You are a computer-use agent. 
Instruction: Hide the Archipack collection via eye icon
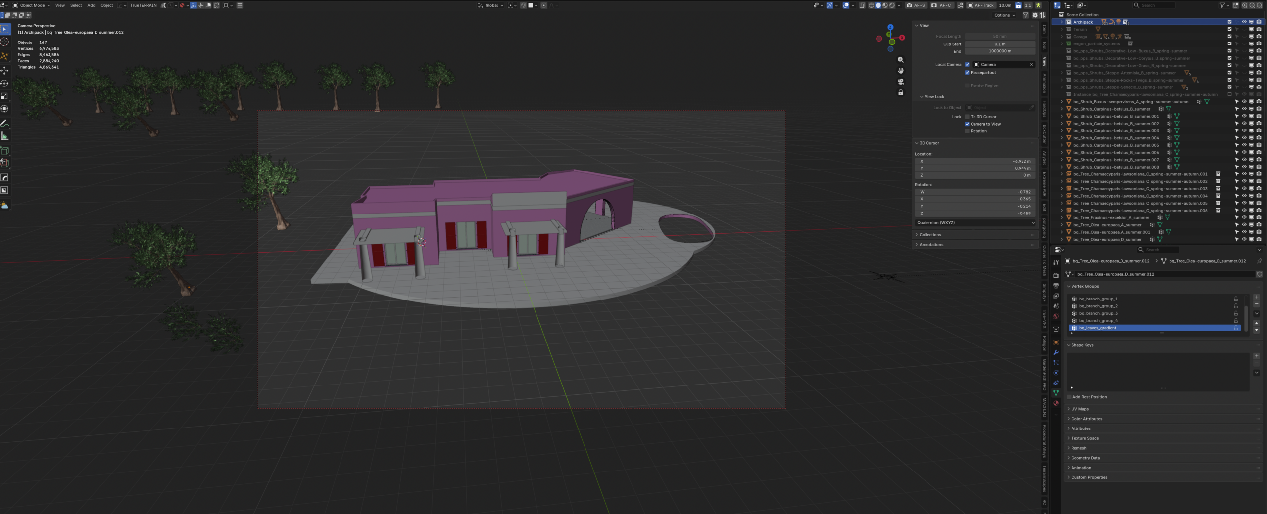pos(1244,22)
